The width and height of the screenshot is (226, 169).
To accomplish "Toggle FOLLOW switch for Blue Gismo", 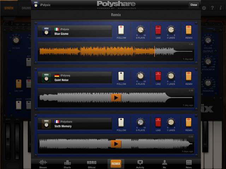I will click(x=121, y=30).
